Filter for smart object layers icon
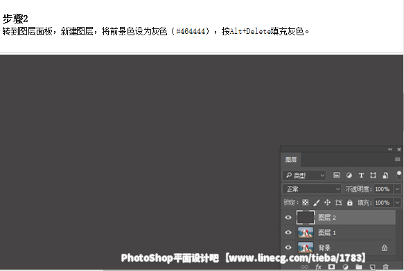Viewport: 404px width, 271px height. click(385, 176)
